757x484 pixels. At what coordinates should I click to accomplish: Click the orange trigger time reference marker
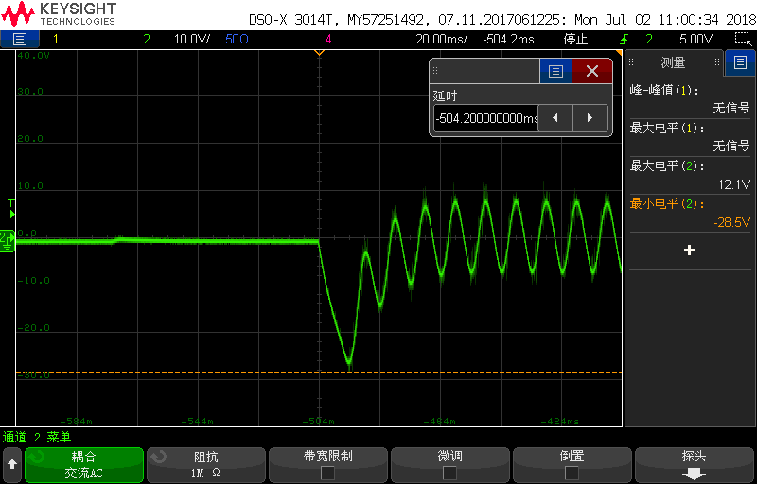point(319,52)
